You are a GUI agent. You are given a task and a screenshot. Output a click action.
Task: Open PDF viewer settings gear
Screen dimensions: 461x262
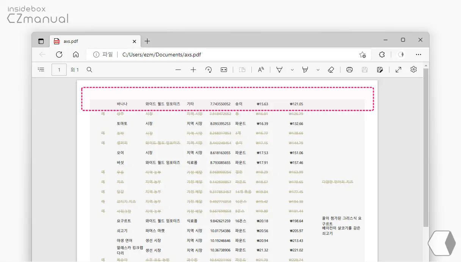pyautogui.click(x=414, y=69)
